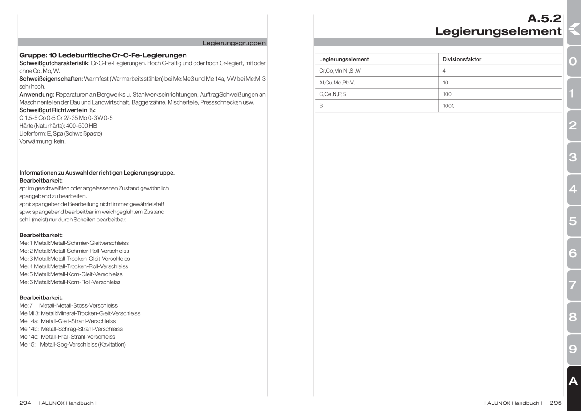Click Informationen zu Auswahl der richtigen Legierungsgruppe
Viewport: 581px width, 411px height.
[97, 173]
